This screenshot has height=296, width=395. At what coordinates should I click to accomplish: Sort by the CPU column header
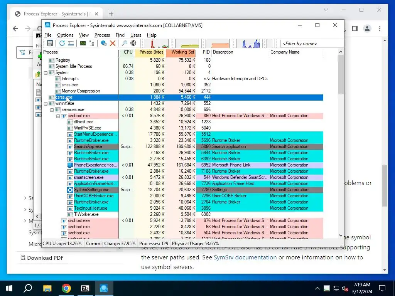pyautogui.click(x=127, y=52)
